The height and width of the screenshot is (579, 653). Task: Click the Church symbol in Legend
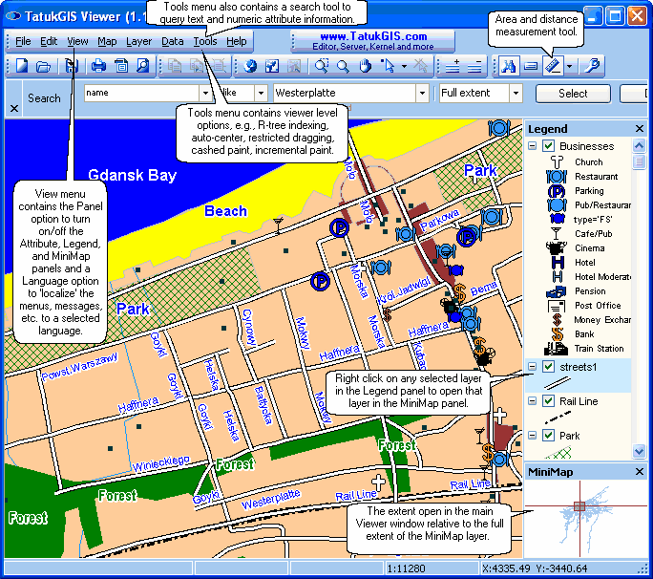click(x=557, y=162)
